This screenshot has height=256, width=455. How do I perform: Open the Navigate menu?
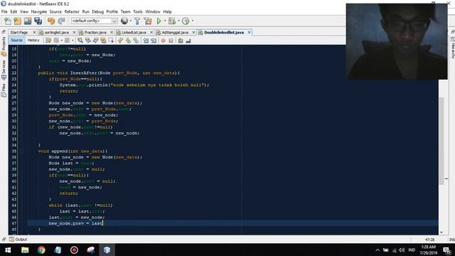point(39,11)
